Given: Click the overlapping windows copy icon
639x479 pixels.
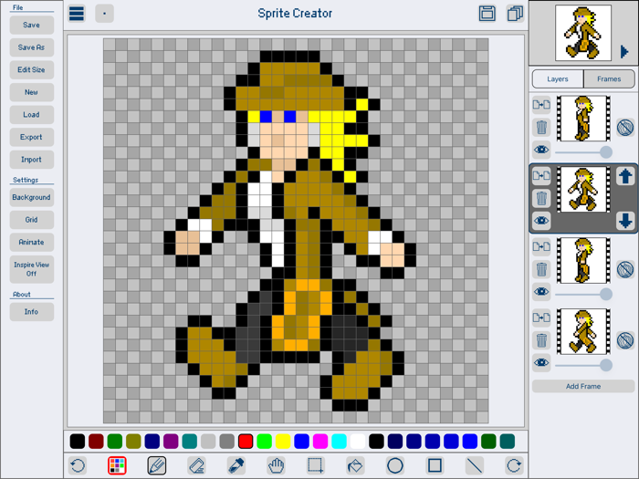Looking at the screenshot, I should pyautogui.click(x=515, y=14).
